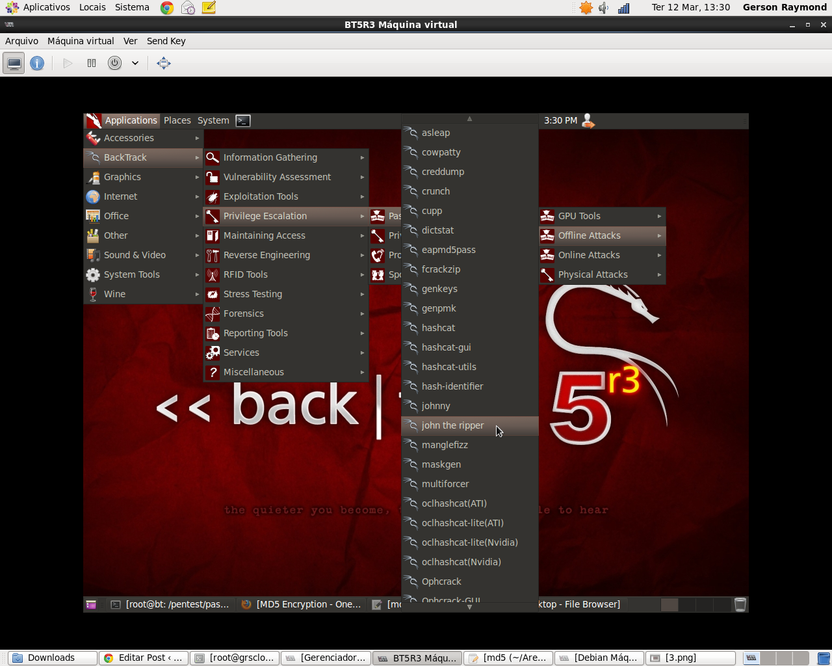Click the BackTrack Applications menu
The image size is (832, 666).
(x=123, y=120)
